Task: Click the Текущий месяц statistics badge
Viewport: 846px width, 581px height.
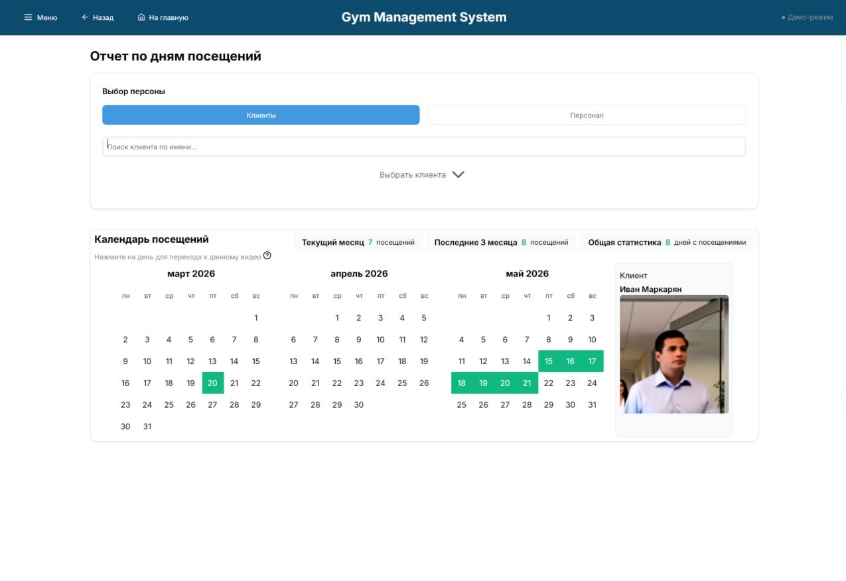Action: (358, 242)
